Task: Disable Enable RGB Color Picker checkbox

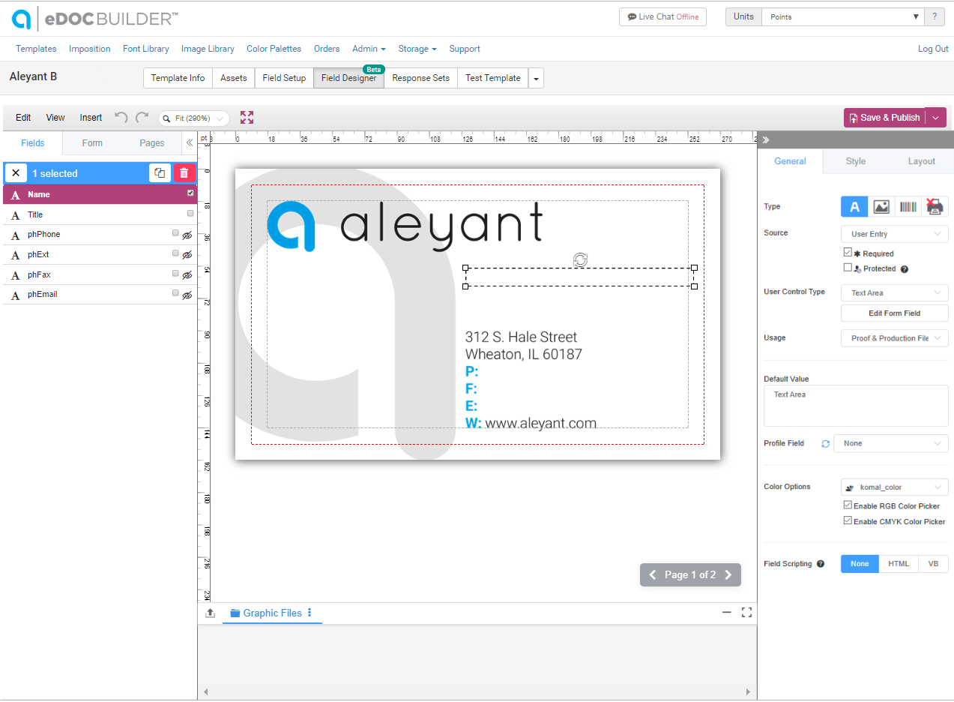Action: point(848,505)
